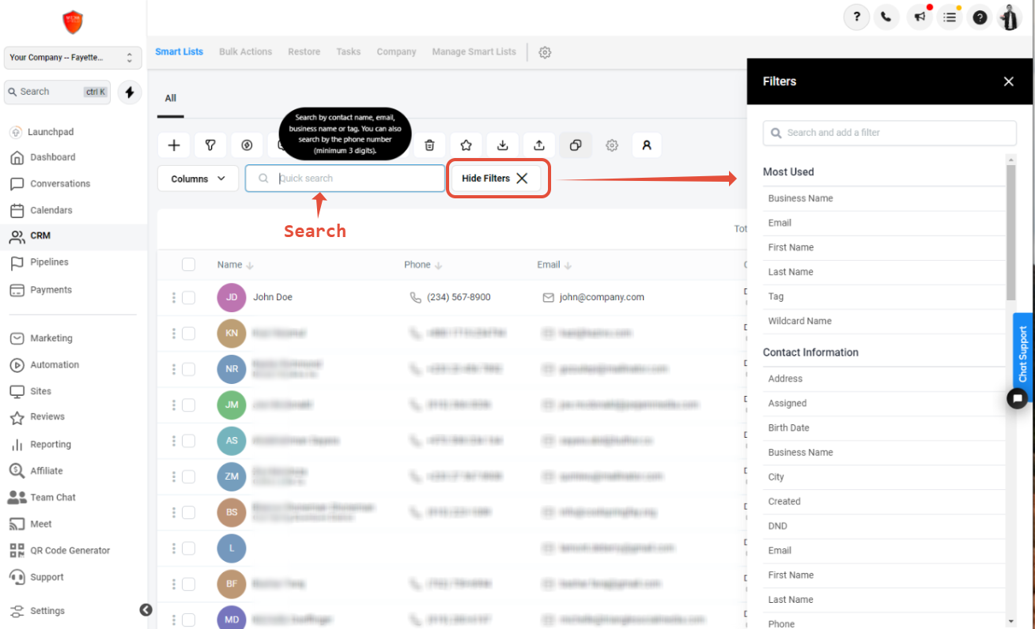
Task: Go to Conversations in the sidebar
Action: 60,184
